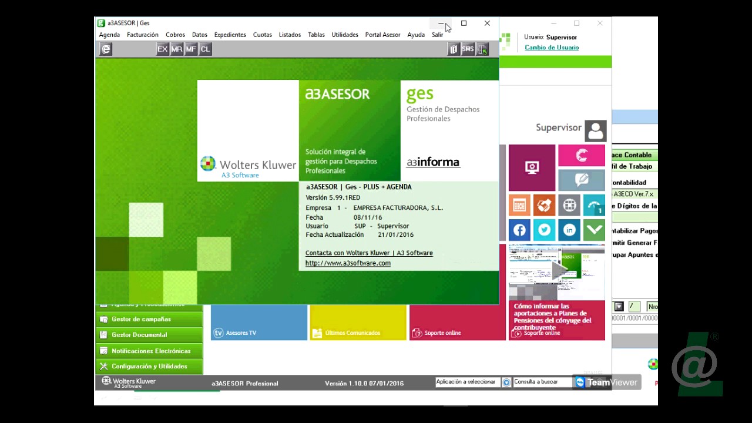
Task: Click the EX toolbar button
Action: 163,49
